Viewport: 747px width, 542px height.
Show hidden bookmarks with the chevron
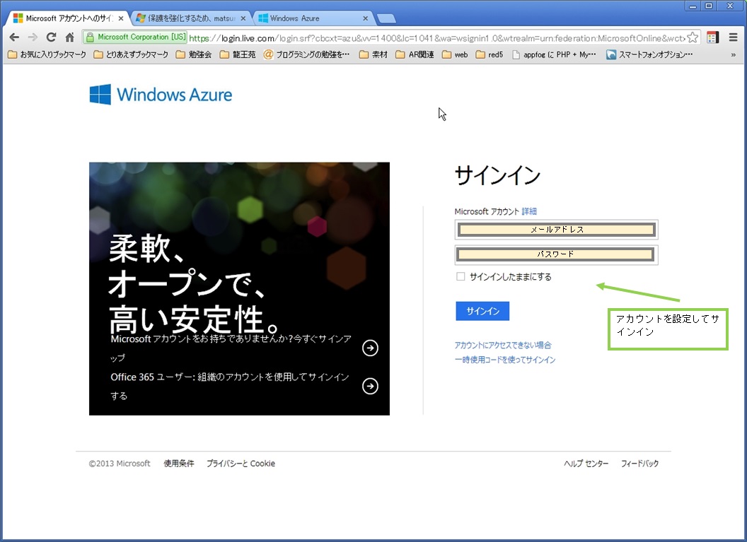(x=733, y=54)
